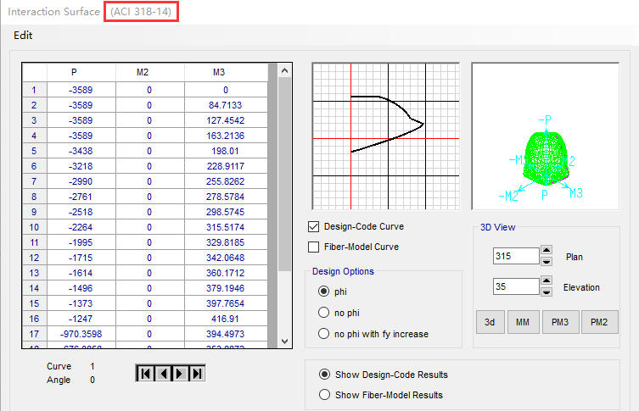Open the Edit menu

(23, 36)
